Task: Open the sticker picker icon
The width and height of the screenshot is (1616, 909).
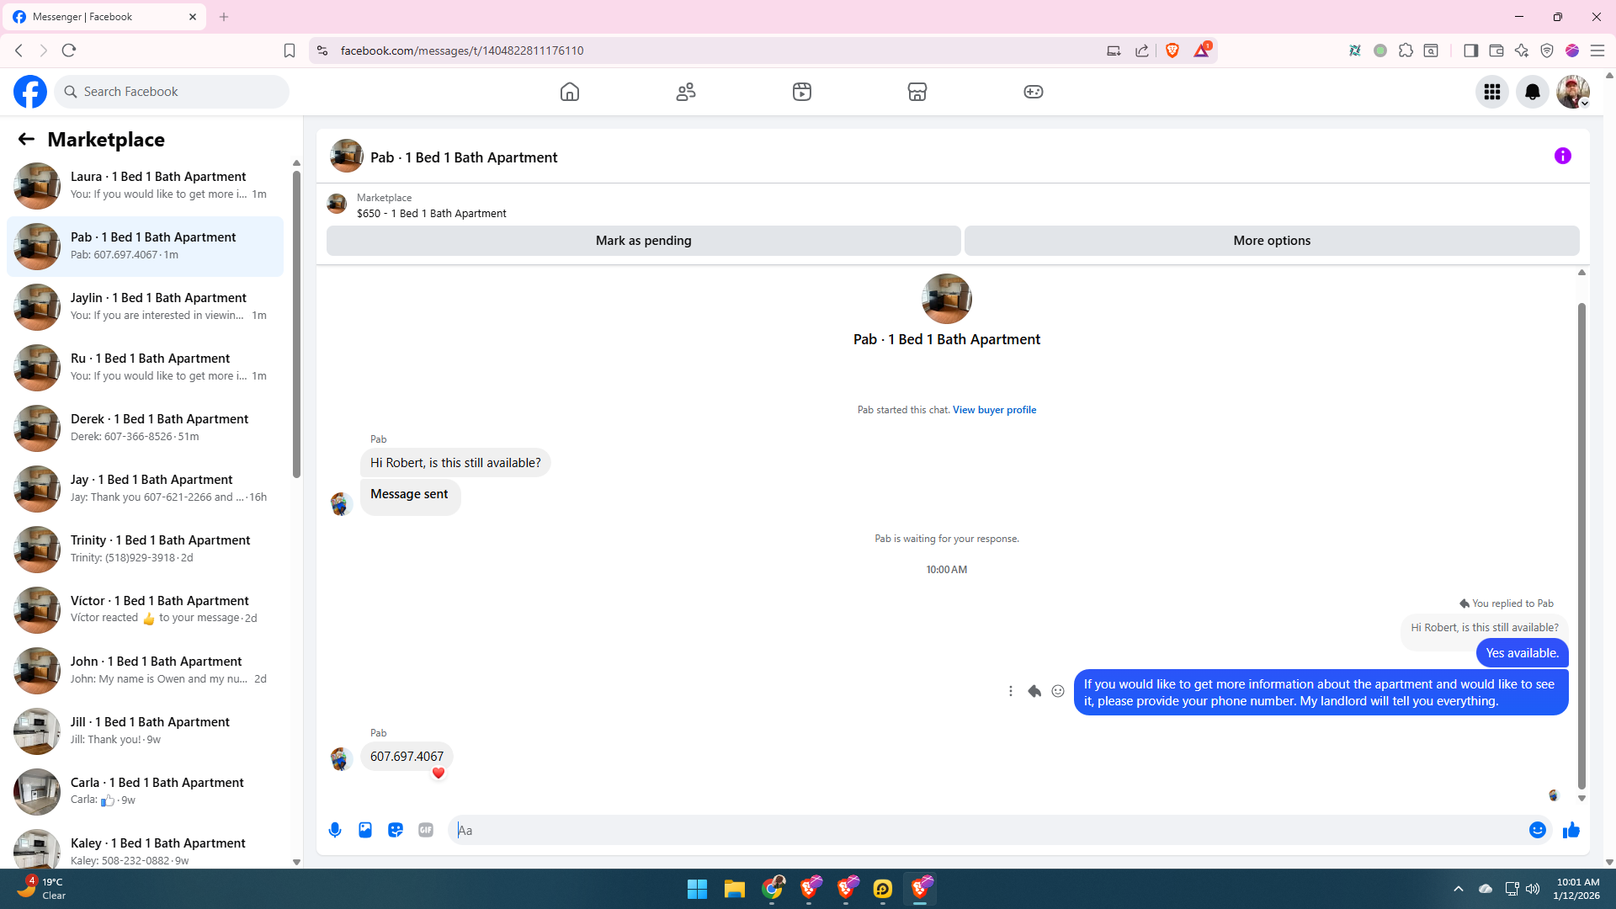Action: (x=396, y=830)
